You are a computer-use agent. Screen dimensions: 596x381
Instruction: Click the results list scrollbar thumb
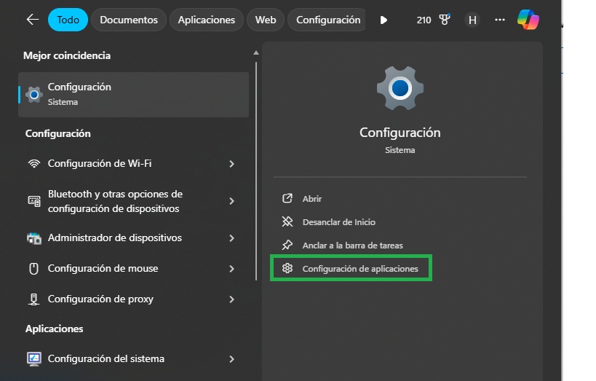point(256,171)
